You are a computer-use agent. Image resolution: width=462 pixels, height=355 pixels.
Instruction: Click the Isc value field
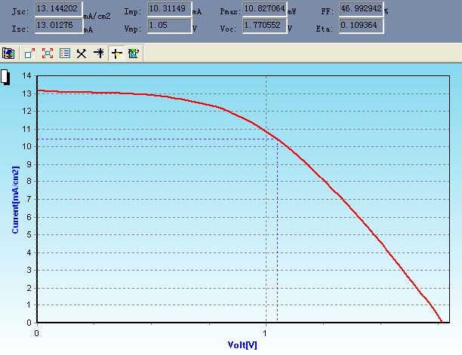click(59, 26)
